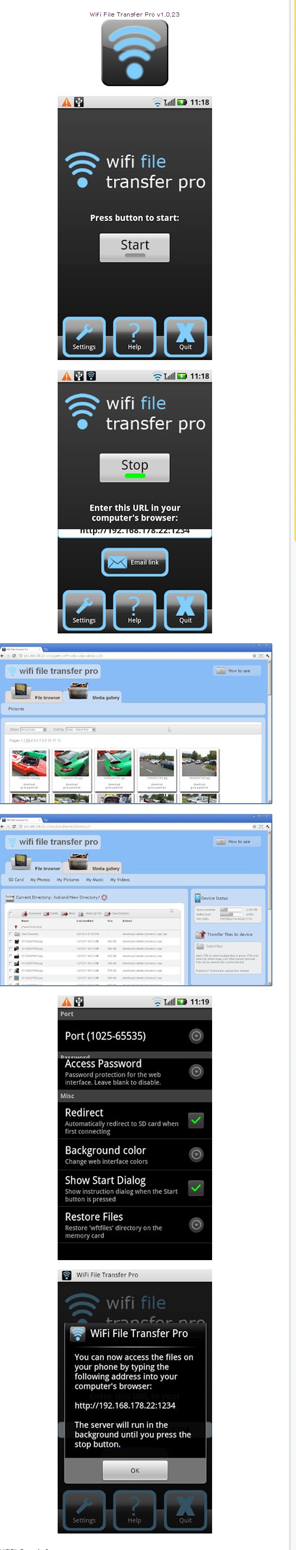Toggle the Redirect checkbox
The width and height of the screenshot is (296, 1550).
pos(196,1120)
